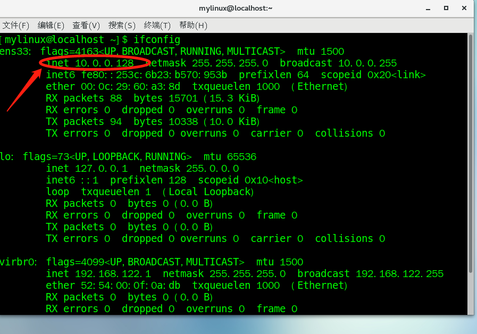Click the window title mylinux@localhost:~
477x334 pixels.
[236, 8]
